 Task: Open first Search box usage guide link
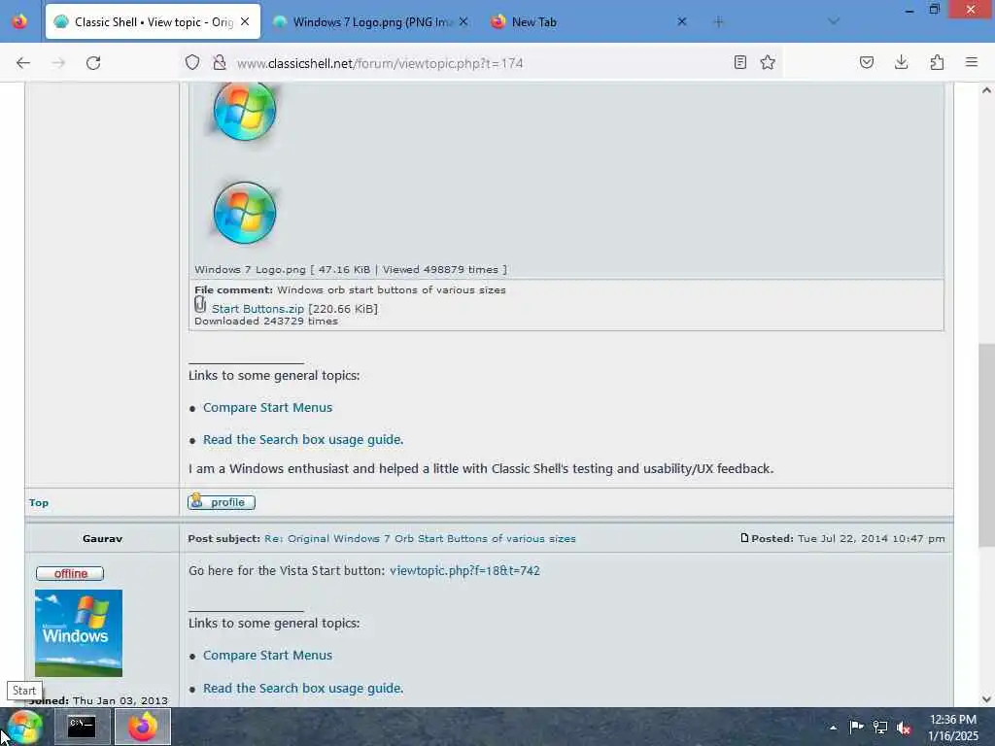[x=302, y=440]
